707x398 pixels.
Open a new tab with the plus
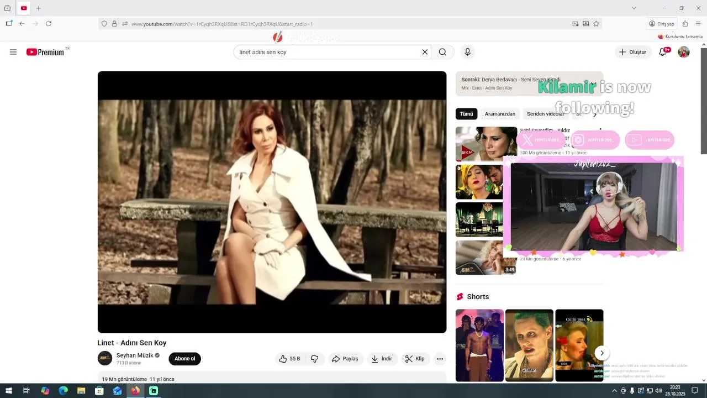39,8
